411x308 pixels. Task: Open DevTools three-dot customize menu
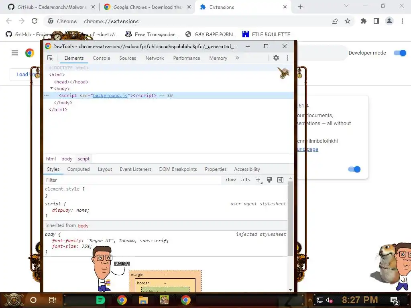click(x=287, y=58)
